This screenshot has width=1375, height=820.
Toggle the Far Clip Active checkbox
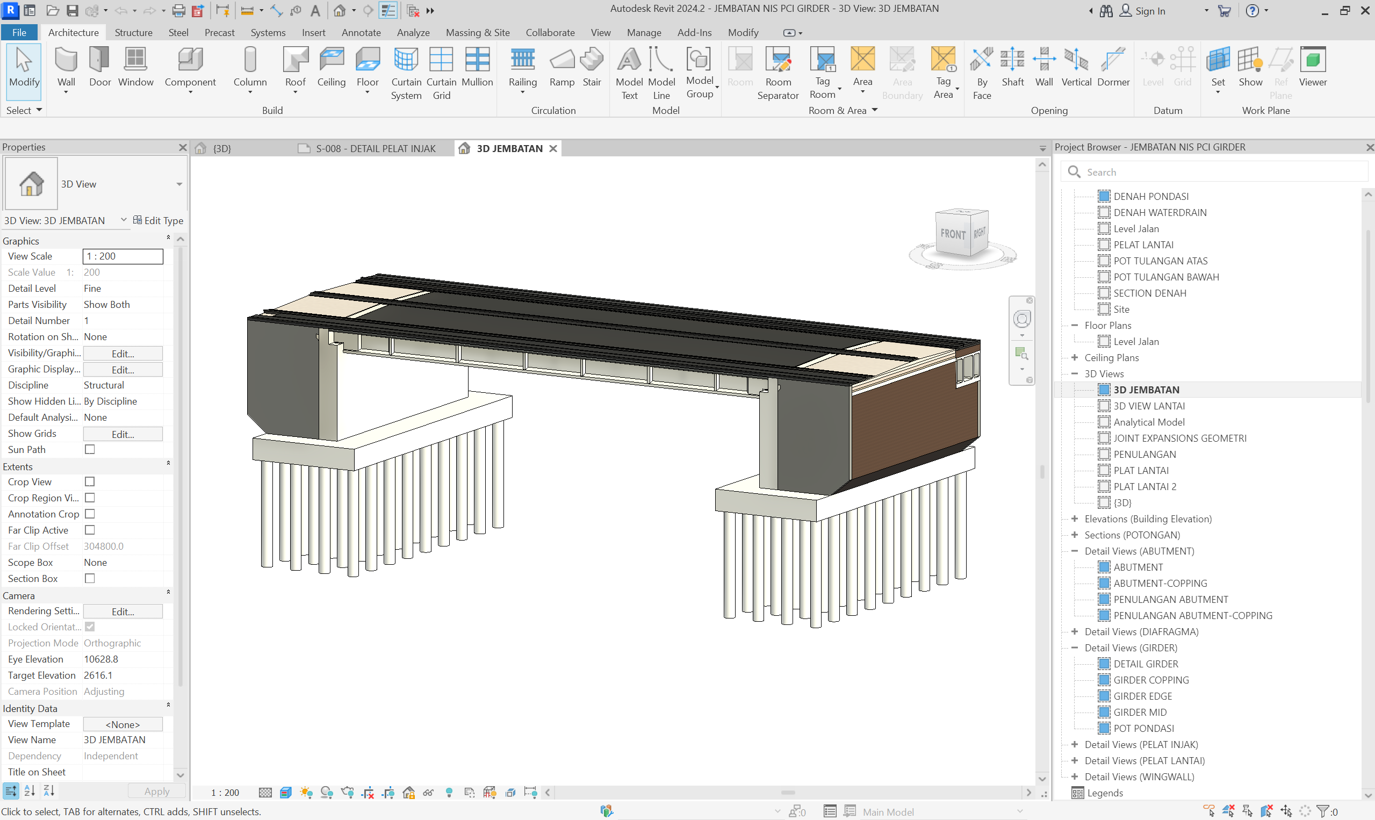[x=90, y=530]
